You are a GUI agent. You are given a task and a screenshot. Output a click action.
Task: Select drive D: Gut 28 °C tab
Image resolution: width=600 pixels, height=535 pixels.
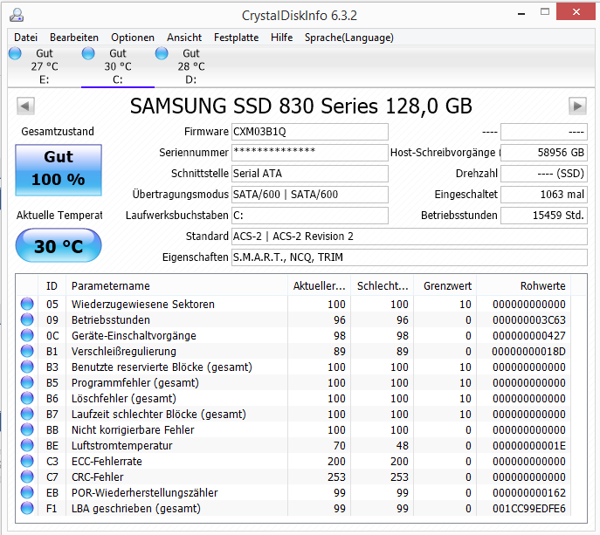(x=191, y=66)
